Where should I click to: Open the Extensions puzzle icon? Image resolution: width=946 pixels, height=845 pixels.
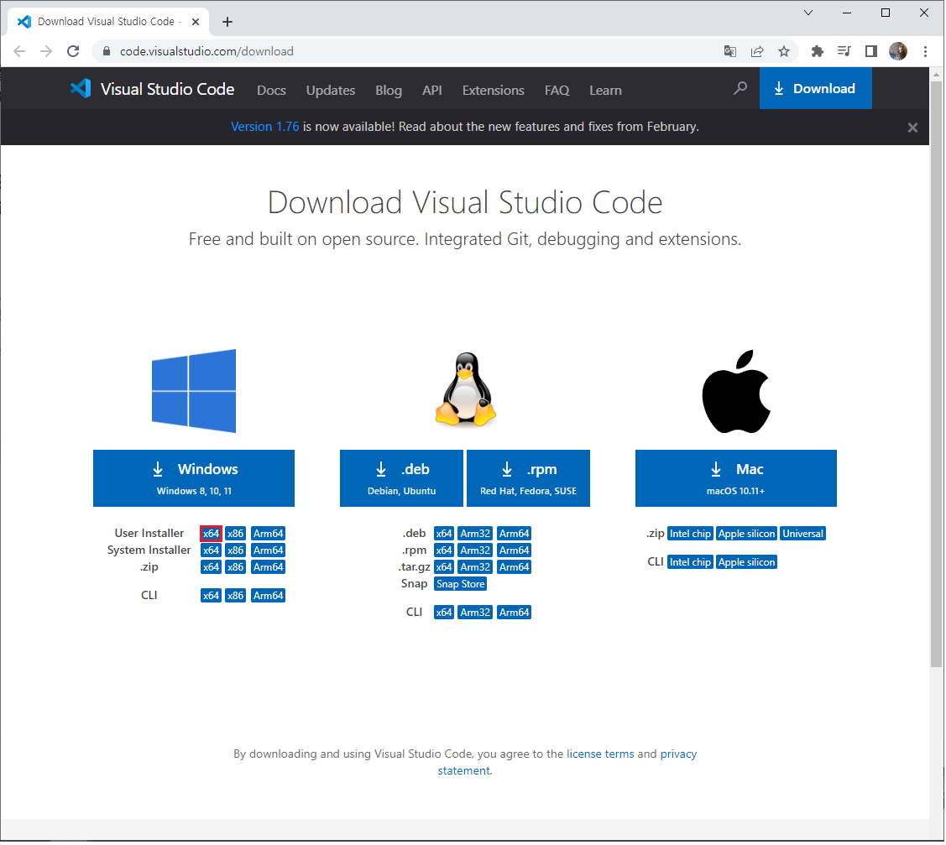[818, 51]
